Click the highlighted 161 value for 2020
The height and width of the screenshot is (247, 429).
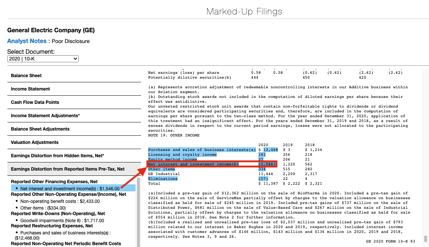(262, 155)
